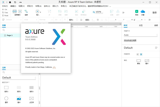Click the arrow style icon

pos(106,20)
